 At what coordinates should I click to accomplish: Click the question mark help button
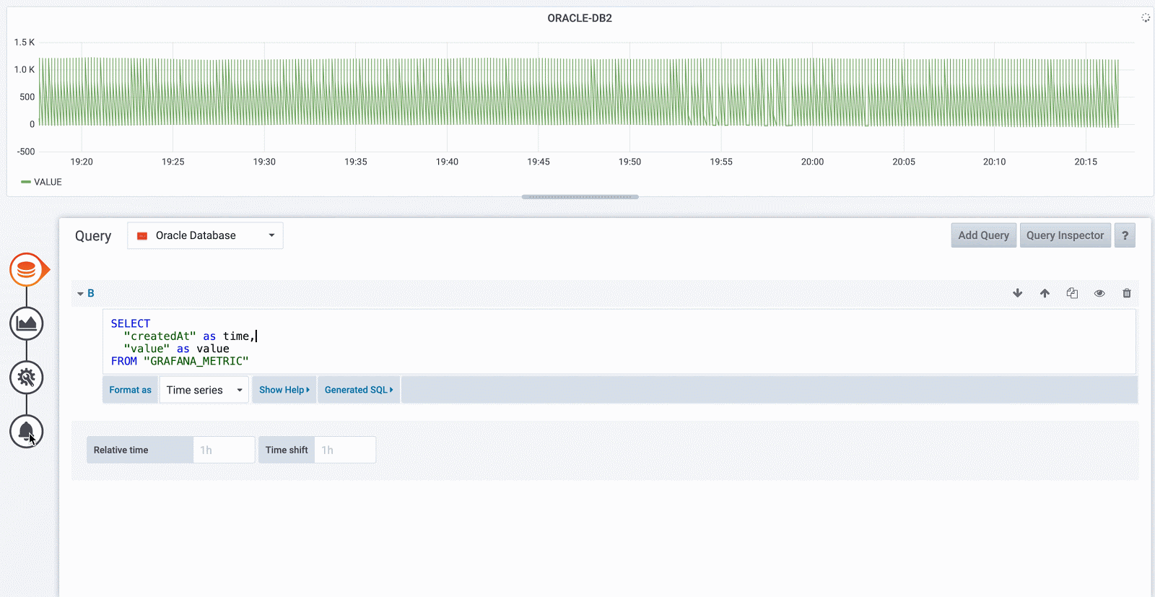(1125, 235)
